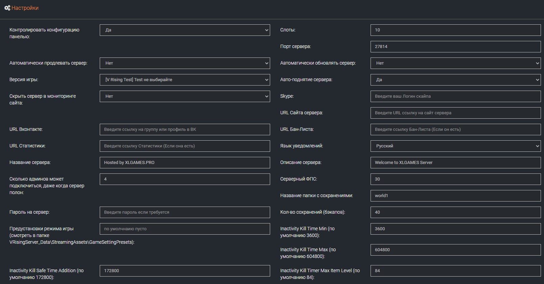Open the Контролировать конфигурацию панелью dropdown
The width and height of the screenshot is (544, 284).
[x=185, y=30]
